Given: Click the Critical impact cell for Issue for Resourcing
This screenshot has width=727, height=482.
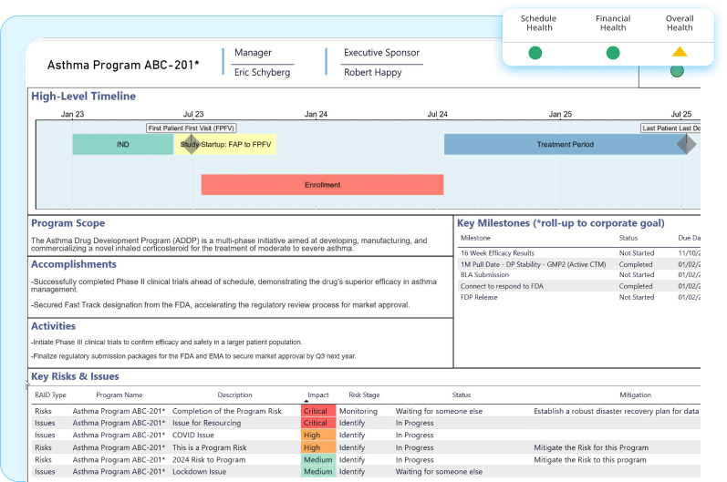Looking at the screenshot, I should click(316, 423).
